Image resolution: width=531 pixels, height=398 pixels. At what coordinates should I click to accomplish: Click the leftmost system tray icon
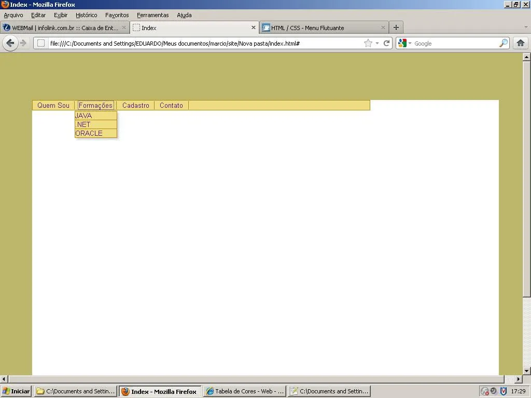tap(485, 391)
